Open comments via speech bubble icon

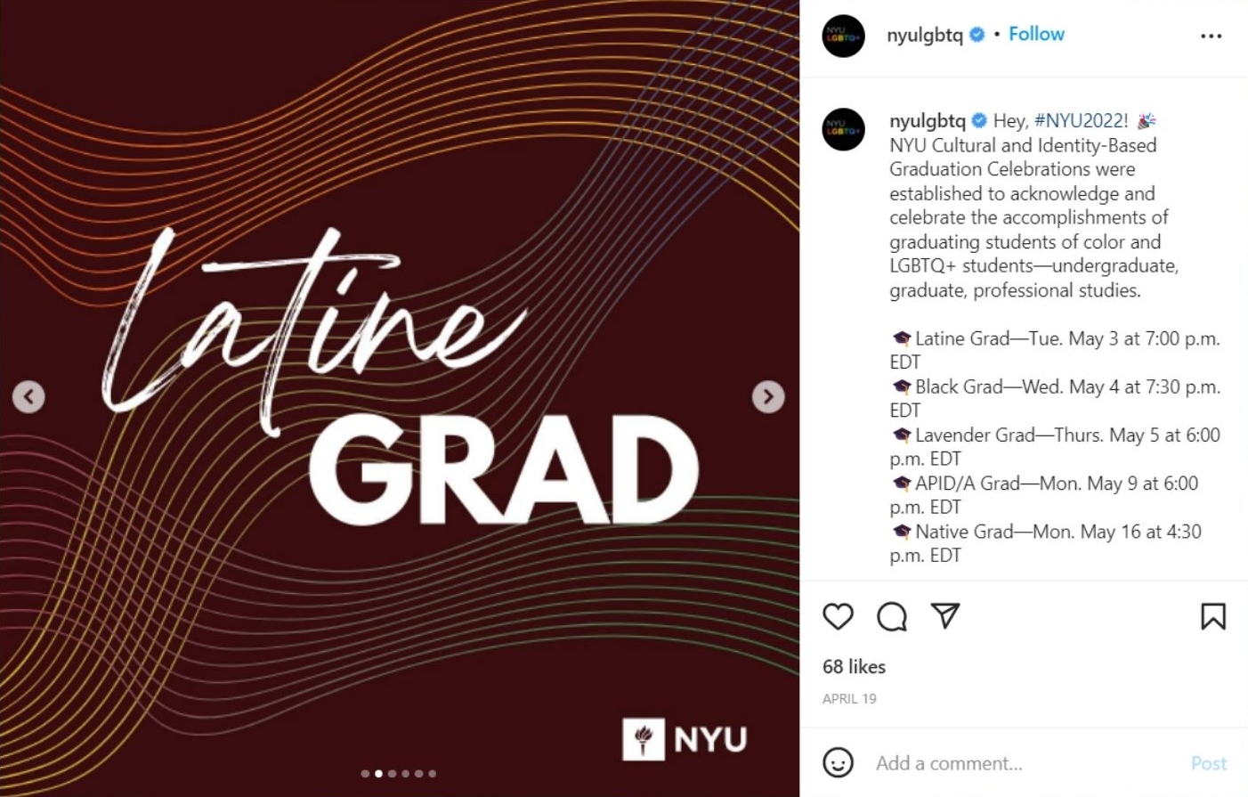tap(891, 616)
